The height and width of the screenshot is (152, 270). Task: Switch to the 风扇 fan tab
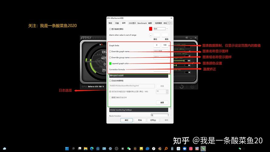pos(117,23)
